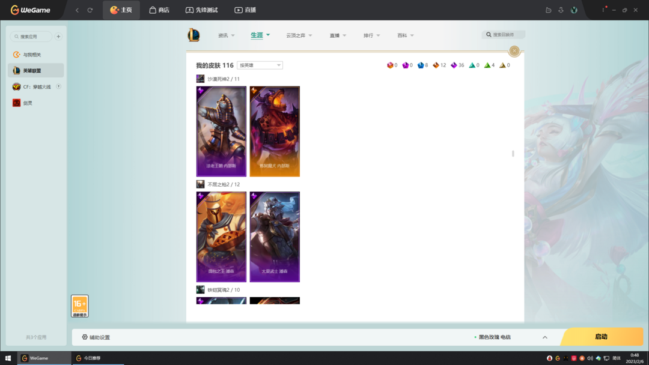
Task: Click the 搜索召唤师 search box
Action: (504, 35)
